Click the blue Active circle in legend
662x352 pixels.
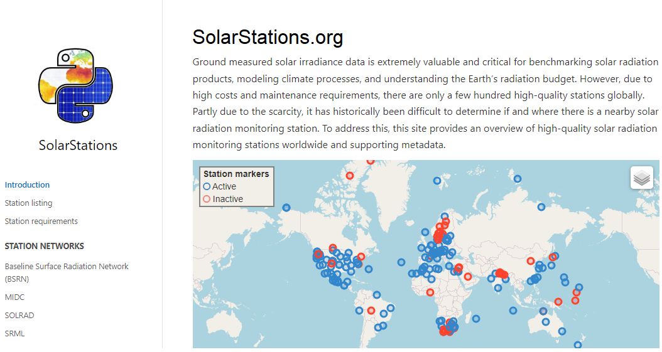click(207, 186)
